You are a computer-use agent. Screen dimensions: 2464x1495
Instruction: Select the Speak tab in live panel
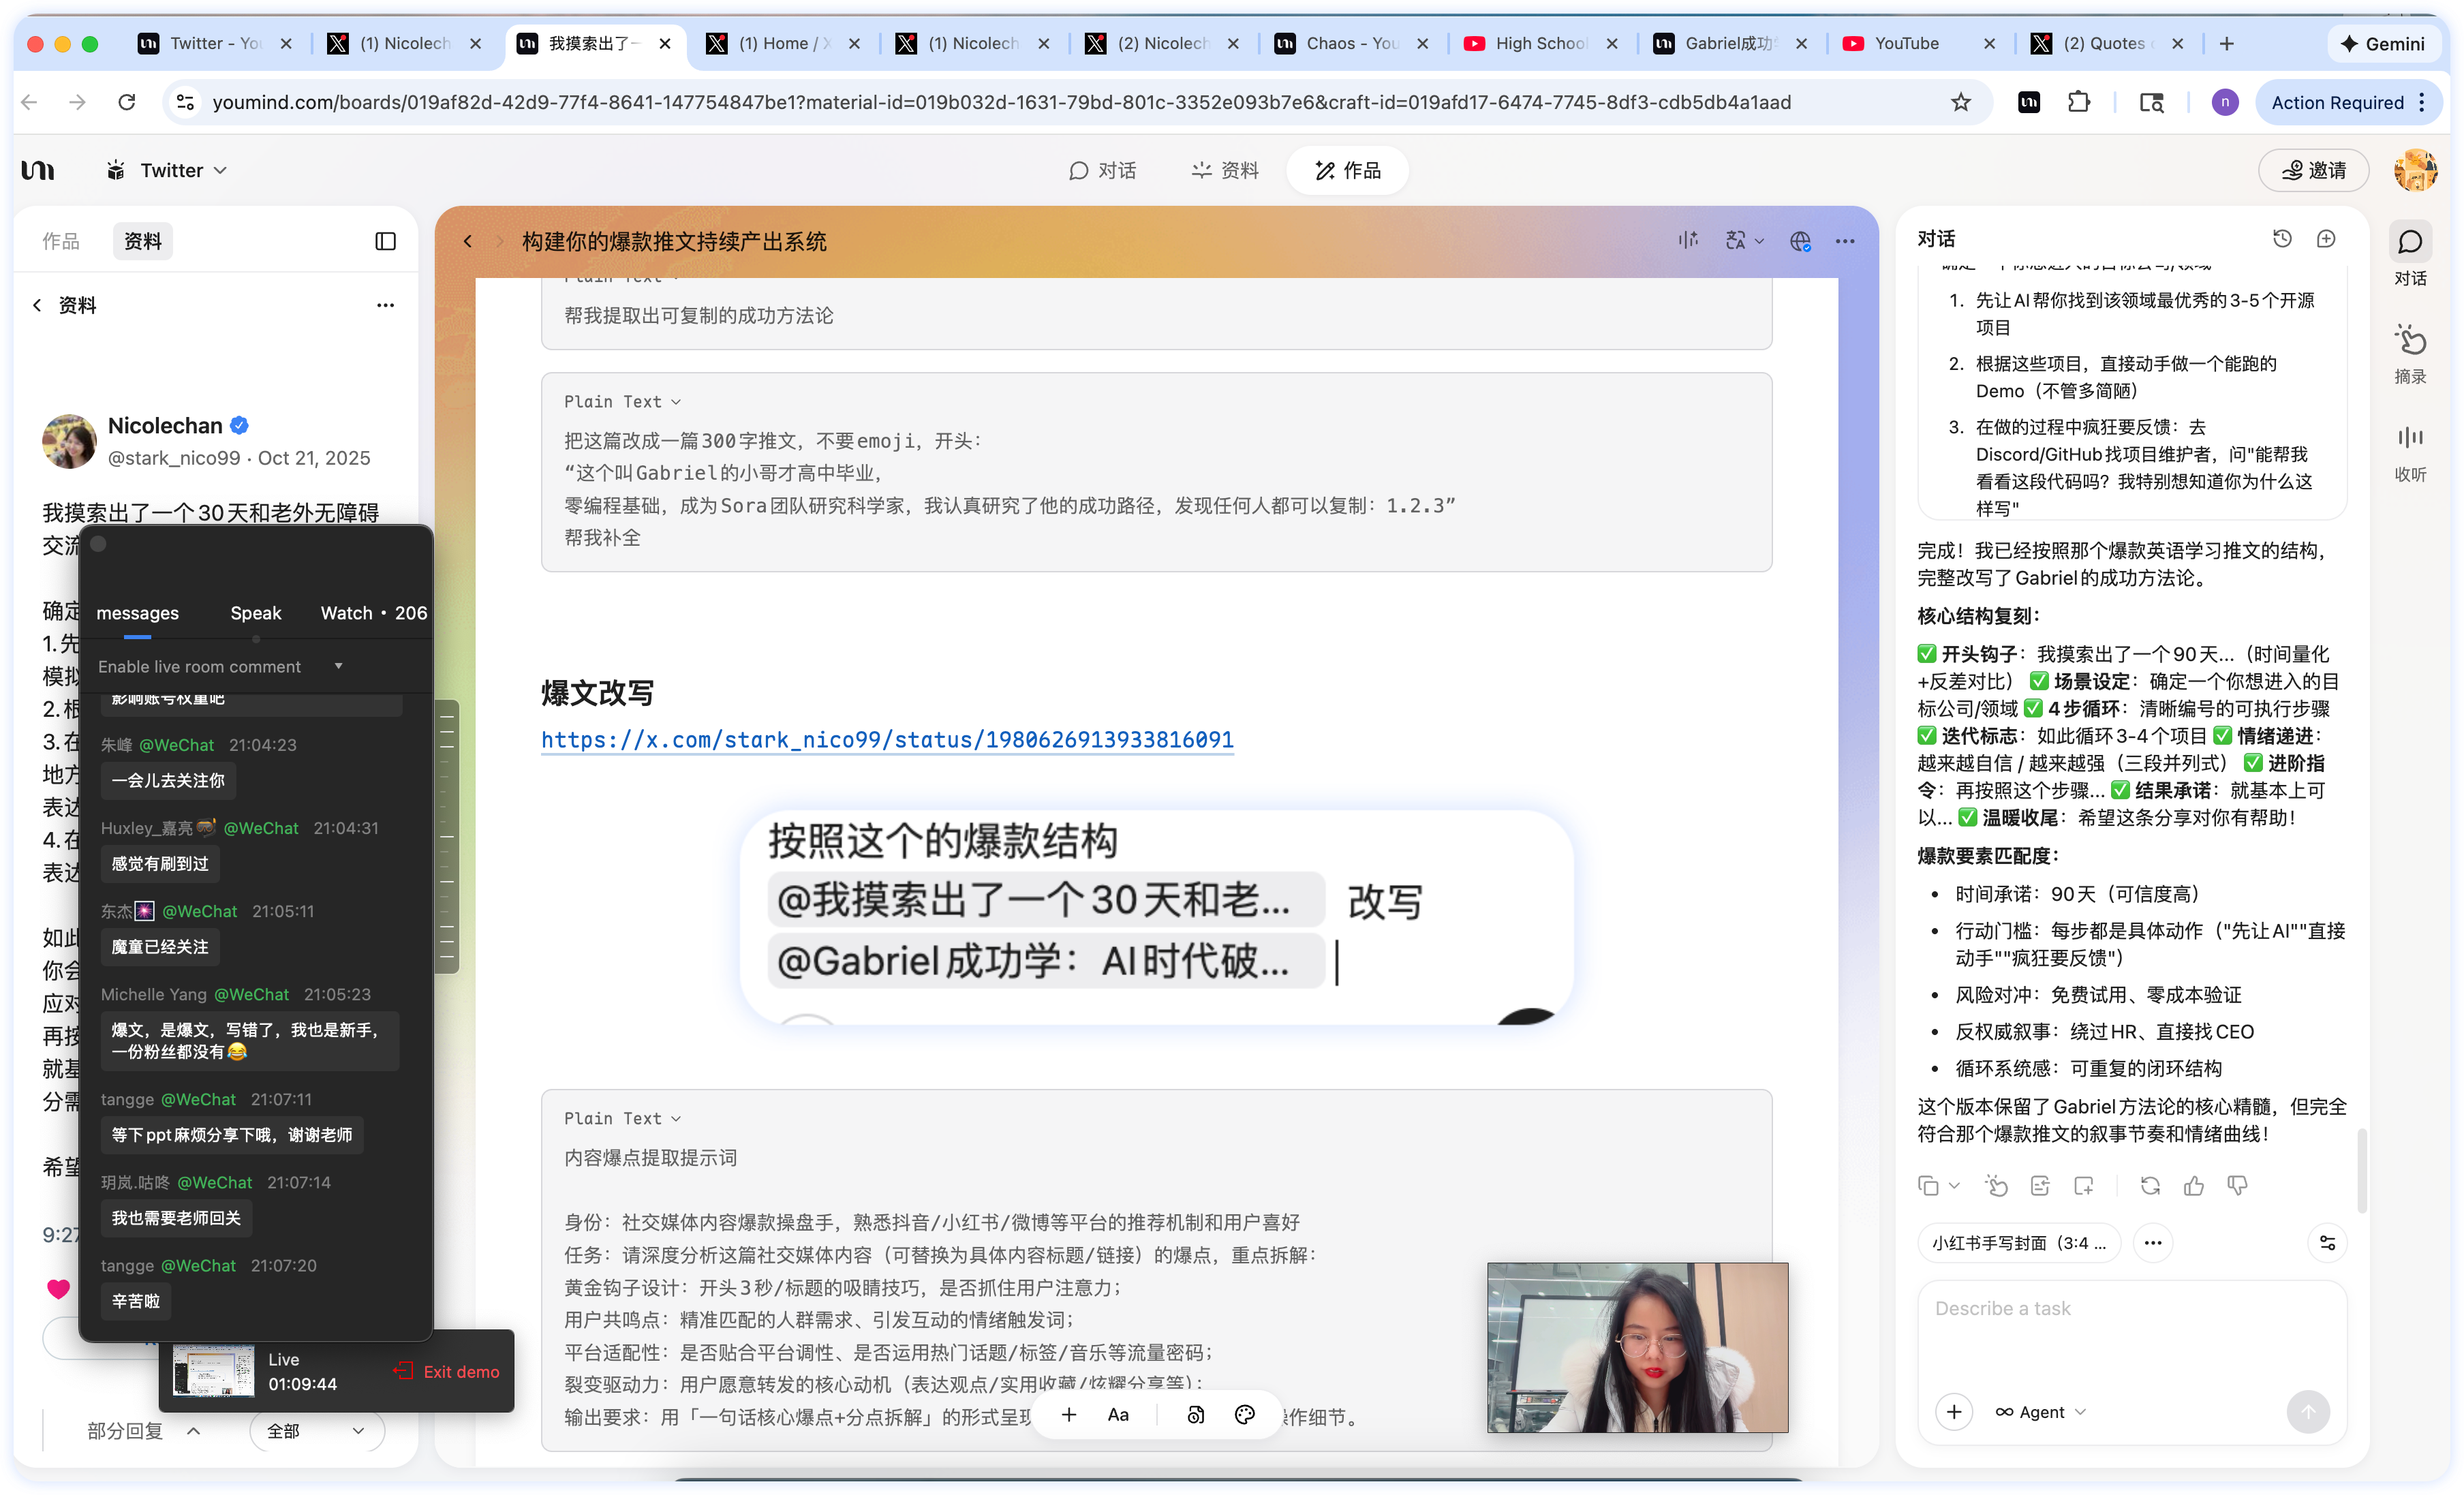255,613
